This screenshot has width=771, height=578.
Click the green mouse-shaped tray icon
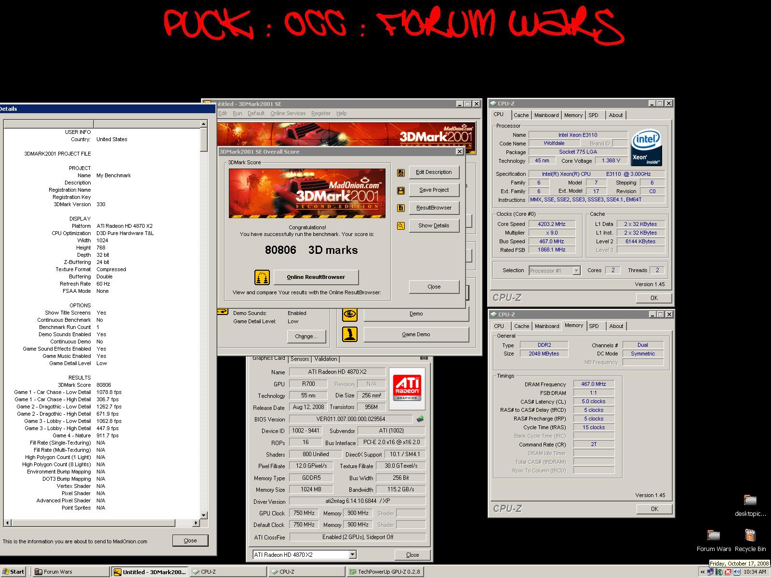pyautogui.click(x=719, y=572)
